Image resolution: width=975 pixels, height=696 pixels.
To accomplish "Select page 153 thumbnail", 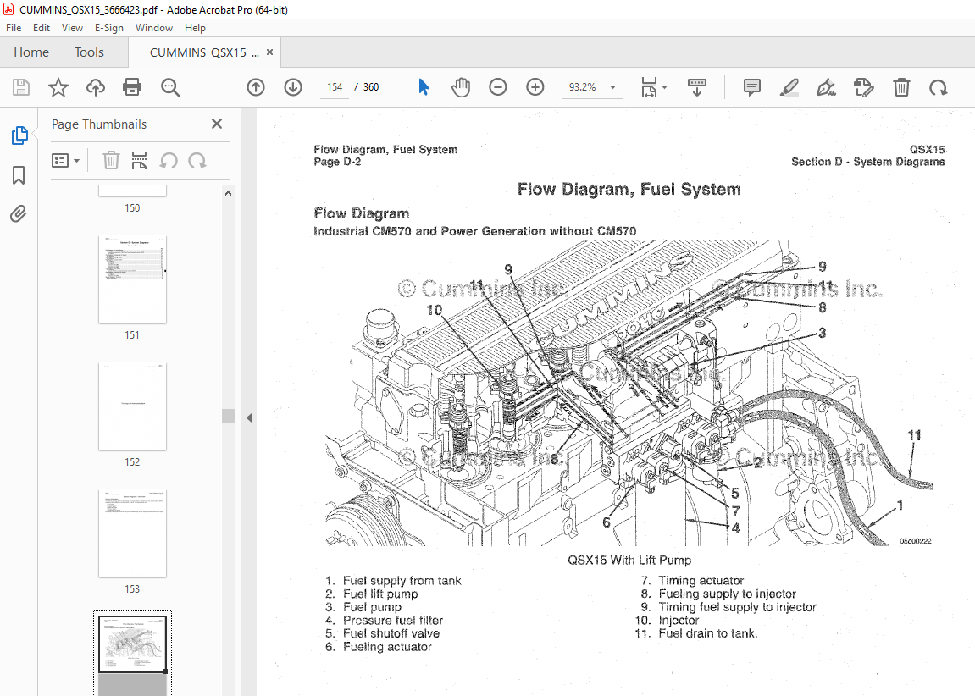I will (x=132, y=533).
